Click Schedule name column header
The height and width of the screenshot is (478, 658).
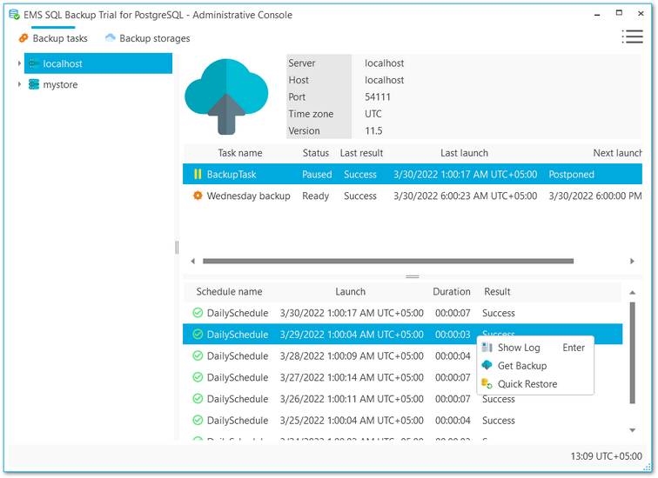click(229, 292)
